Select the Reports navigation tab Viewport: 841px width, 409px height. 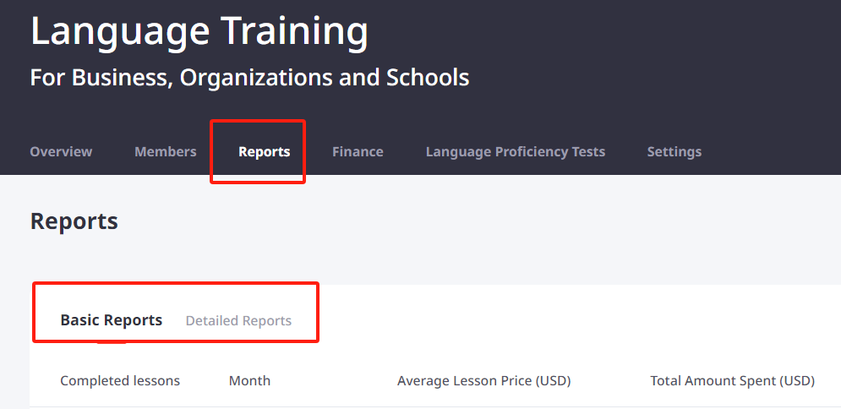[x=265, y=152]
